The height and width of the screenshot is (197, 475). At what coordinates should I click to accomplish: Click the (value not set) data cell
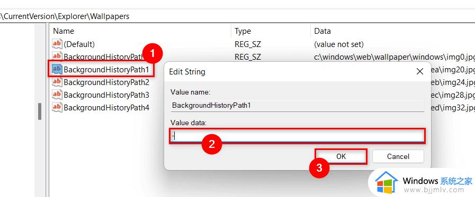(x=339, y=44)
